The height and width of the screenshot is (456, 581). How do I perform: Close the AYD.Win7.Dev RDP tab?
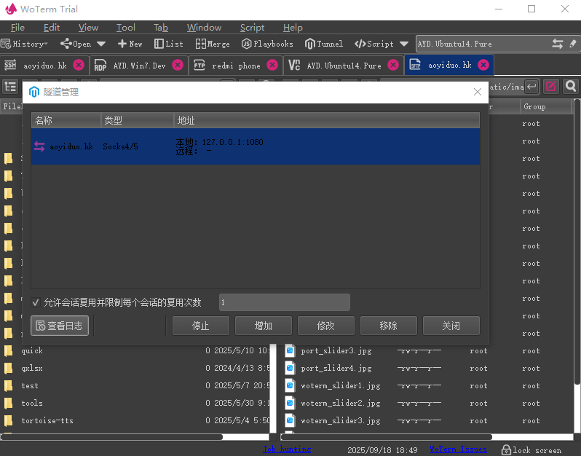pyautogui.click(x=178, y=65)
